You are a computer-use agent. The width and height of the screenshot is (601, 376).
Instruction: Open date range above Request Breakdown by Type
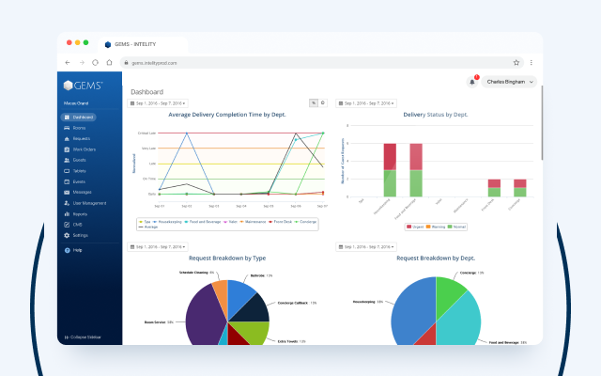pos(158,246)
